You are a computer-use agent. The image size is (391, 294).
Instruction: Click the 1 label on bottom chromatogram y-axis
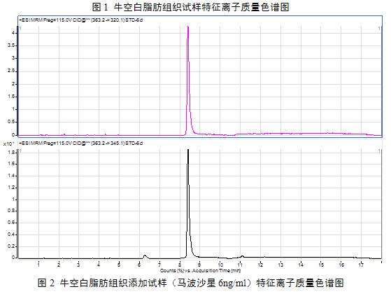pos(13,199)
